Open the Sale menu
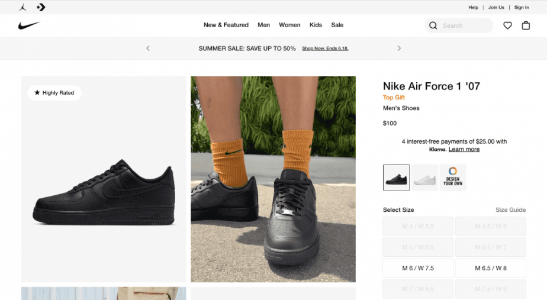This screenshot has height=300, width=547. (x=337, y=25)
